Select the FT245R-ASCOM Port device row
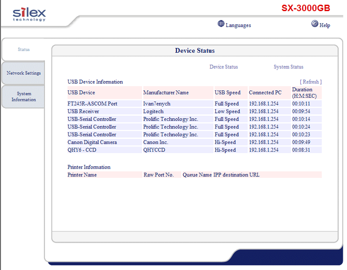 pos(194,104)
